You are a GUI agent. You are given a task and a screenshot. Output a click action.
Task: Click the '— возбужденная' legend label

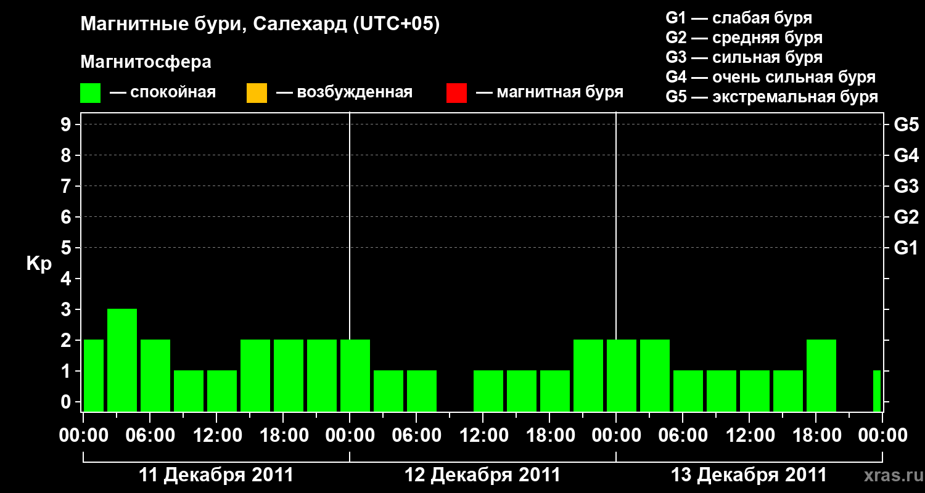click(344, 93)
